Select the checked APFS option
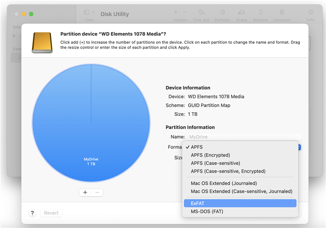326x228 pixels. 197,147
